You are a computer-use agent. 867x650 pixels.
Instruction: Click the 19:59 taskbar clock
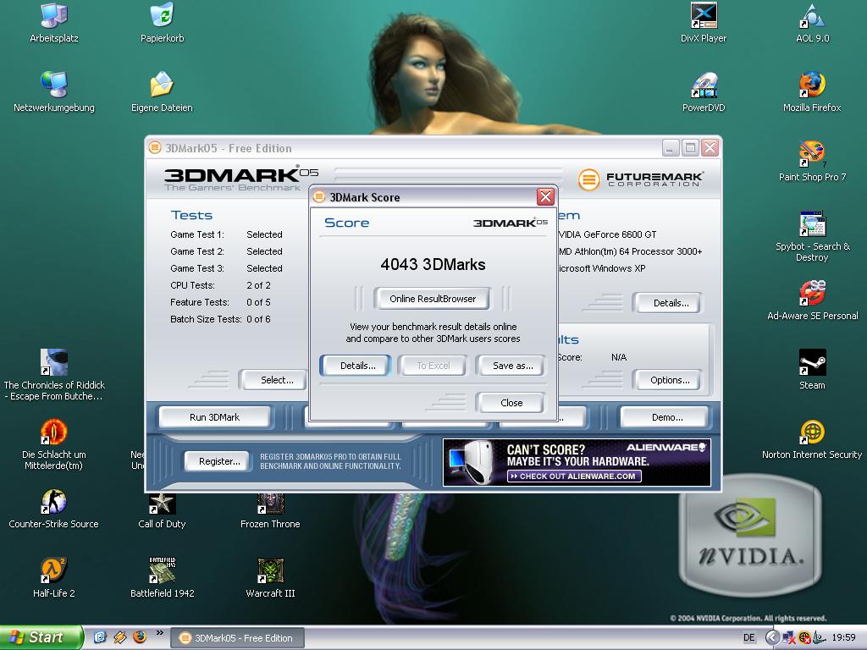point(843,637)
